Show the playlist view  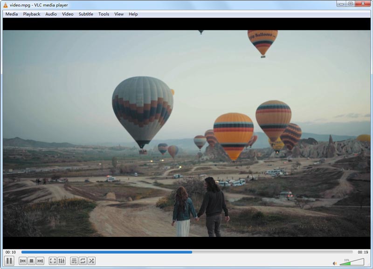[74, 261]
